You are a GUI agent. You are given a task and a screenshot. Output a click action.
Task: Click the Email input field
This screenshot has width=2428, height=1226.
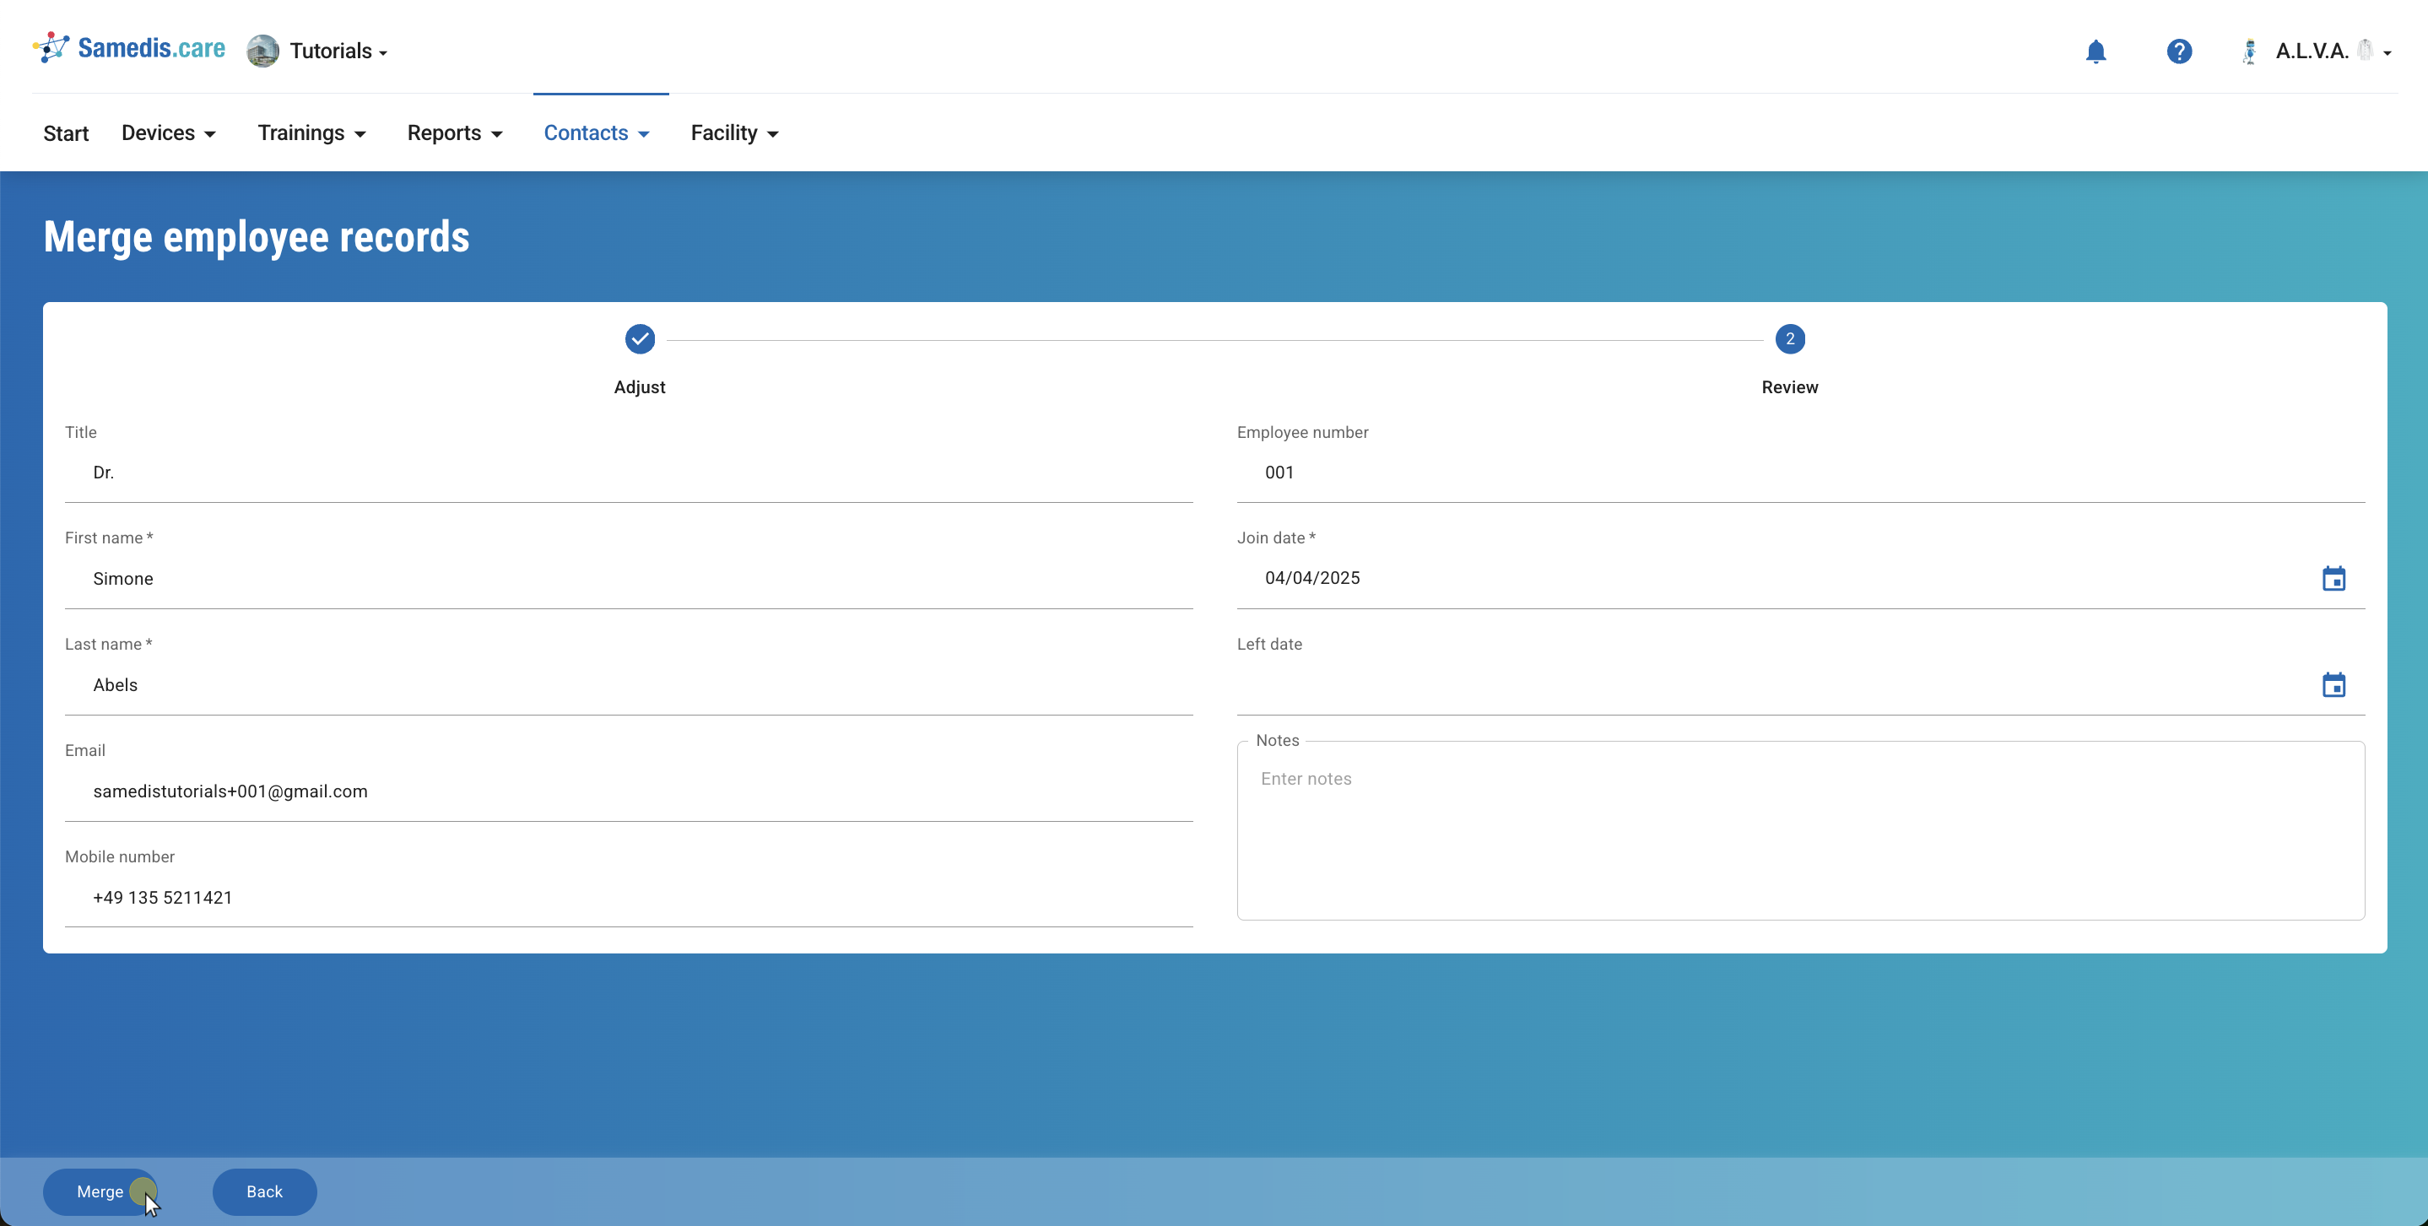[628, 791]
